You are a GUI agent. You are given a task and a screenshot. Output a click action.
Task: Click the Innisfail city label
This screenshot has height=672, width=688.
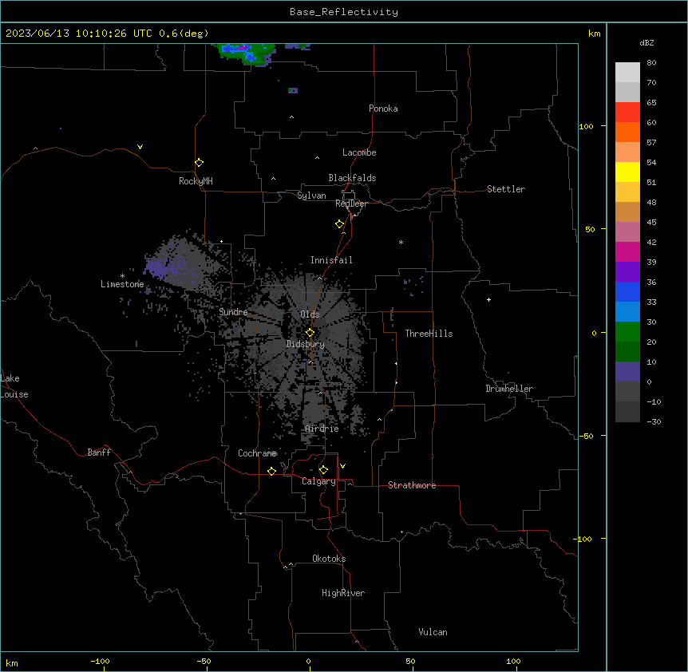pos(331,260)
